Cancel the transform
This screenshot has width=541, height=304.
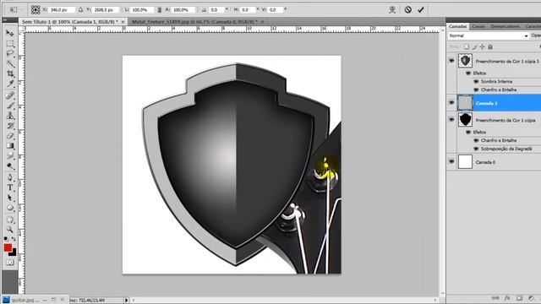[407, 9]
